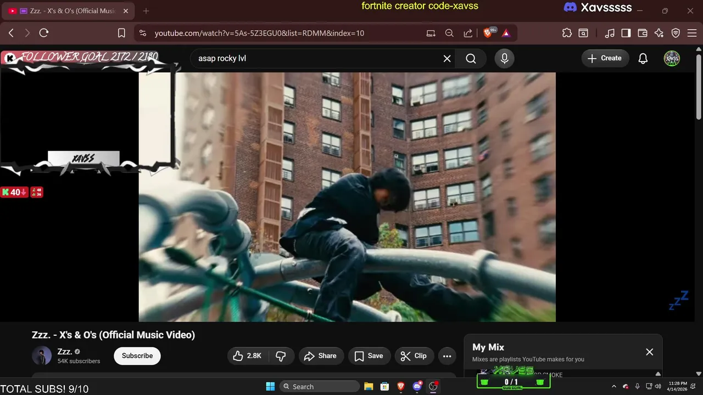Open the Xavss account avatar menu
The image size is (703, 395).
click(x=672, y=58)
